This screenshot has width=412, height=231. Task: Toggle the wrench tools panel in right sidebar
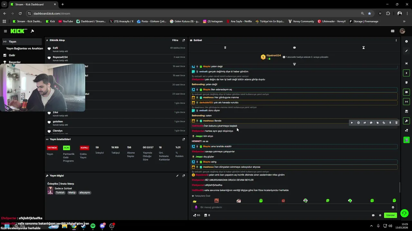407,121
